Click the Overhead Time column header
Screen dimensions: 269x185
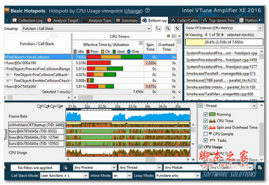click(x=166, y=47)
